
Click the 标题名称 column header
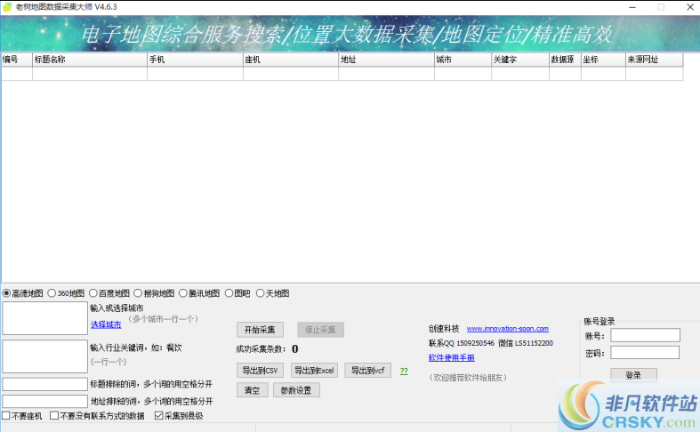click(90, 60)
